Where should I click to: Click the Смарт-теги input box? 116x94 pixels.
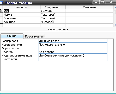[73, 59]
